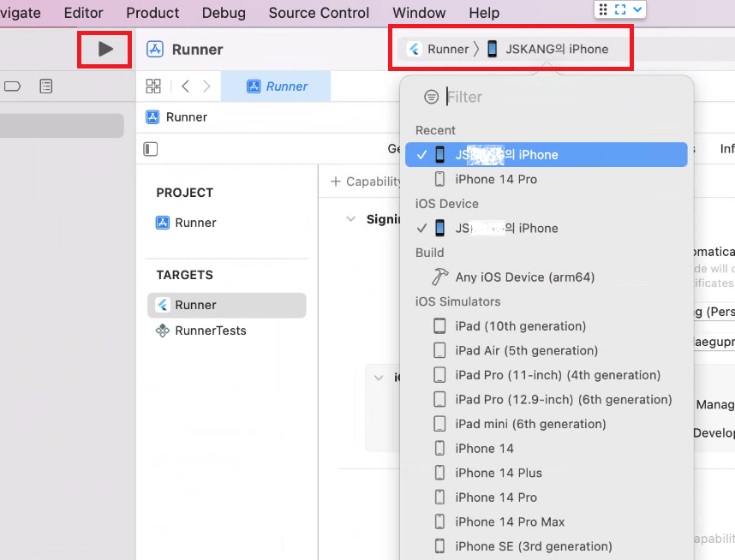Choose iPad mini (6th generation) simulator
Screen dimensions: 735x560
pos(546,424)
